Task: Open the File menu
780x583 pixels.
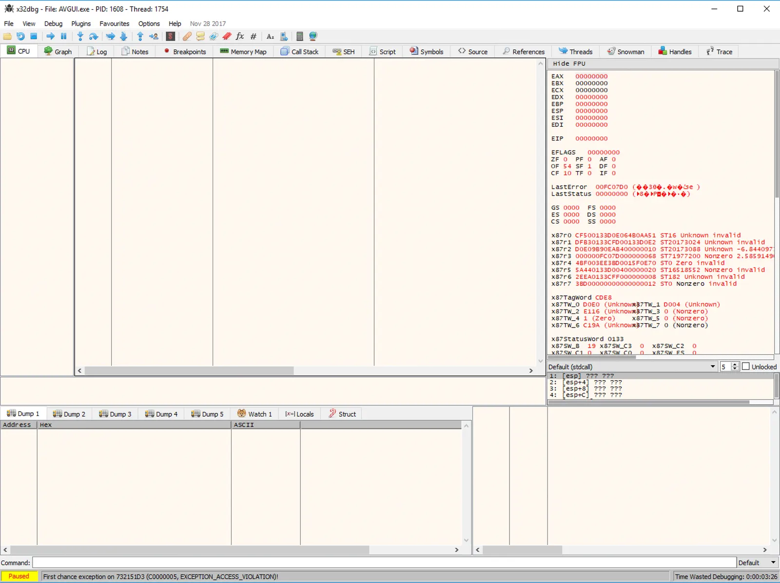Action: coord(9,23)
